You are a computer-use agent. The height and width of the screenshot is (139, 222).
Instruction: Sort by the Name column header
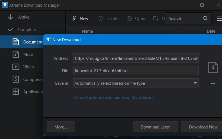[x=87, y=31]
